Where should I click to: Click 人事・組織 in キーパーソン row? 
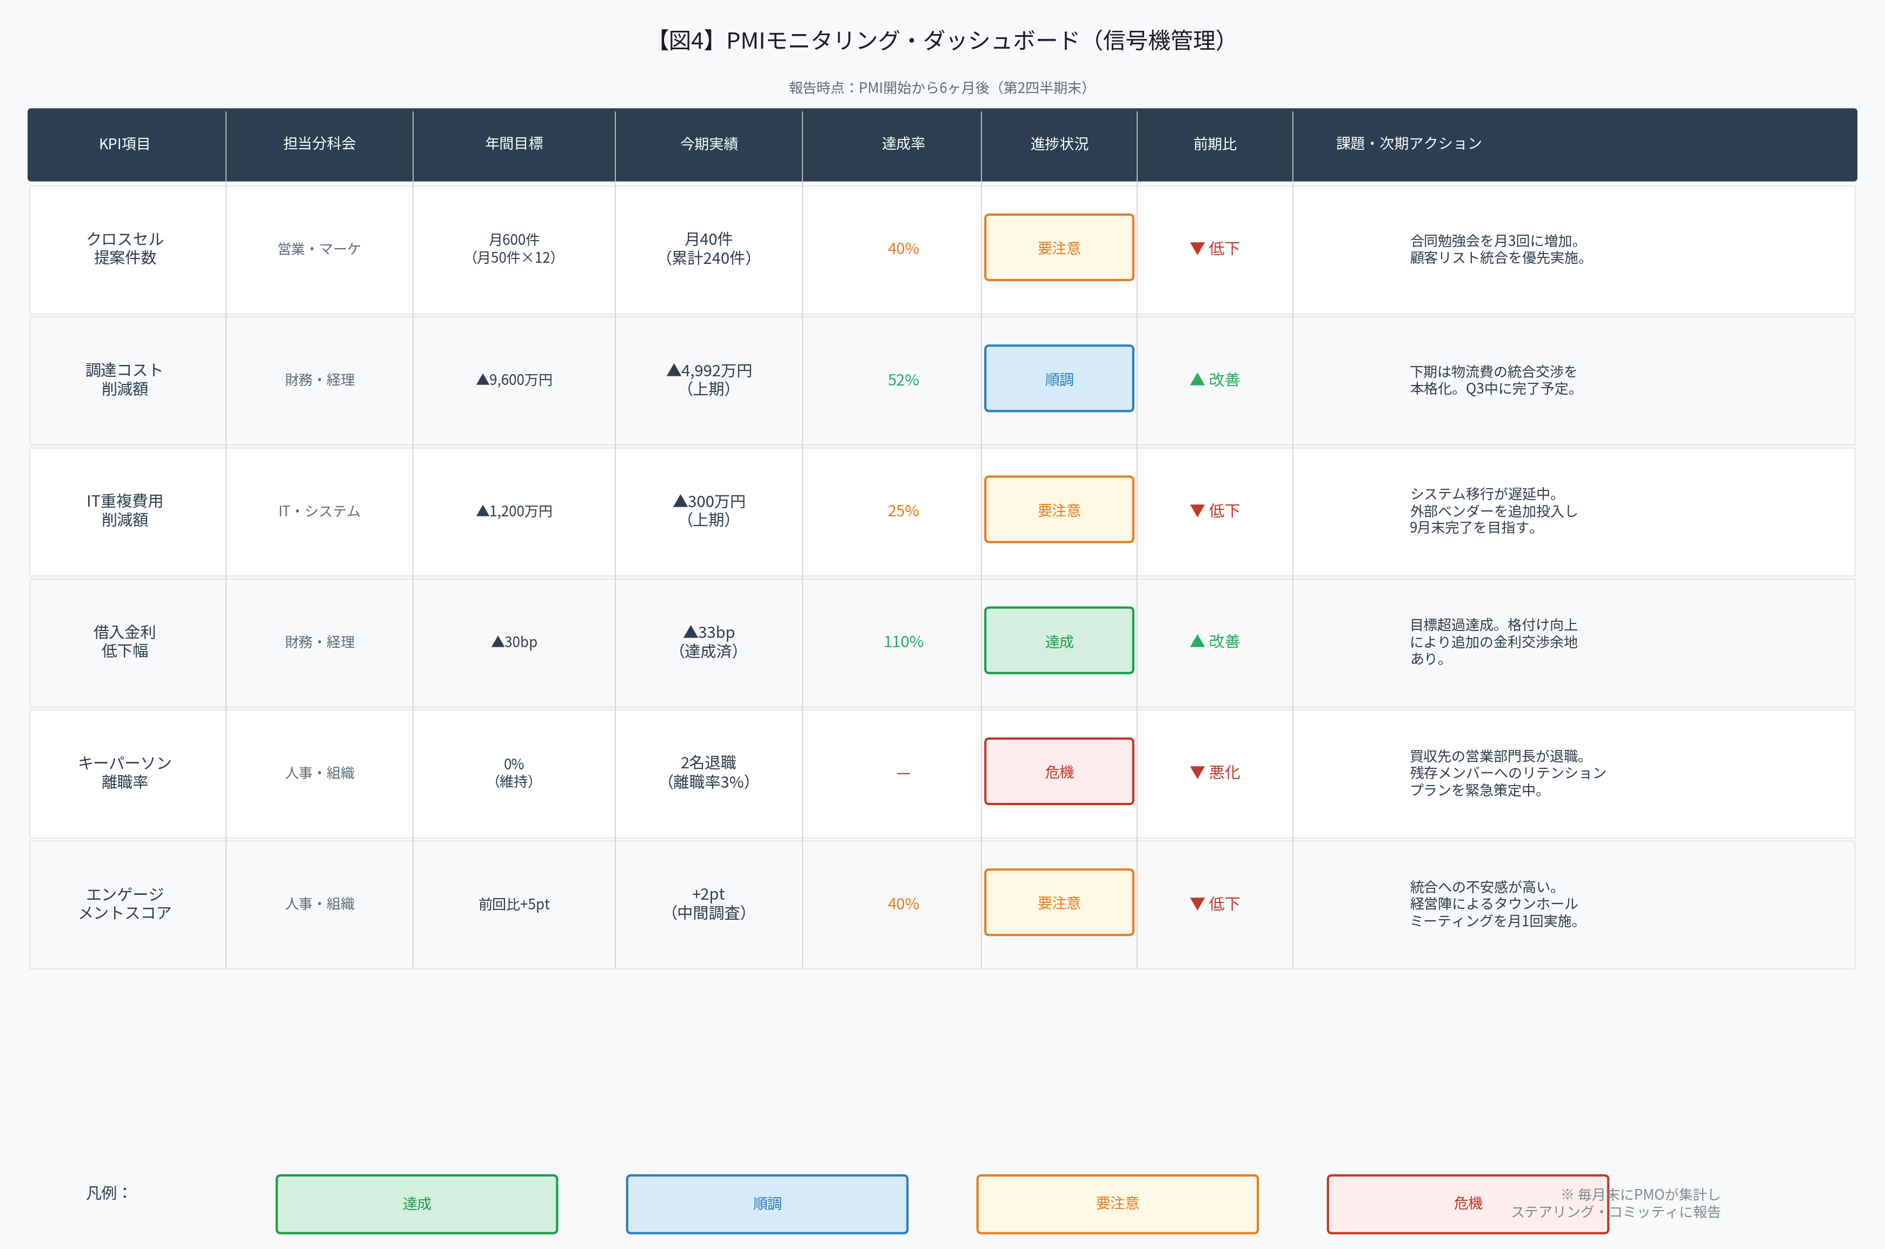[320, 773]
